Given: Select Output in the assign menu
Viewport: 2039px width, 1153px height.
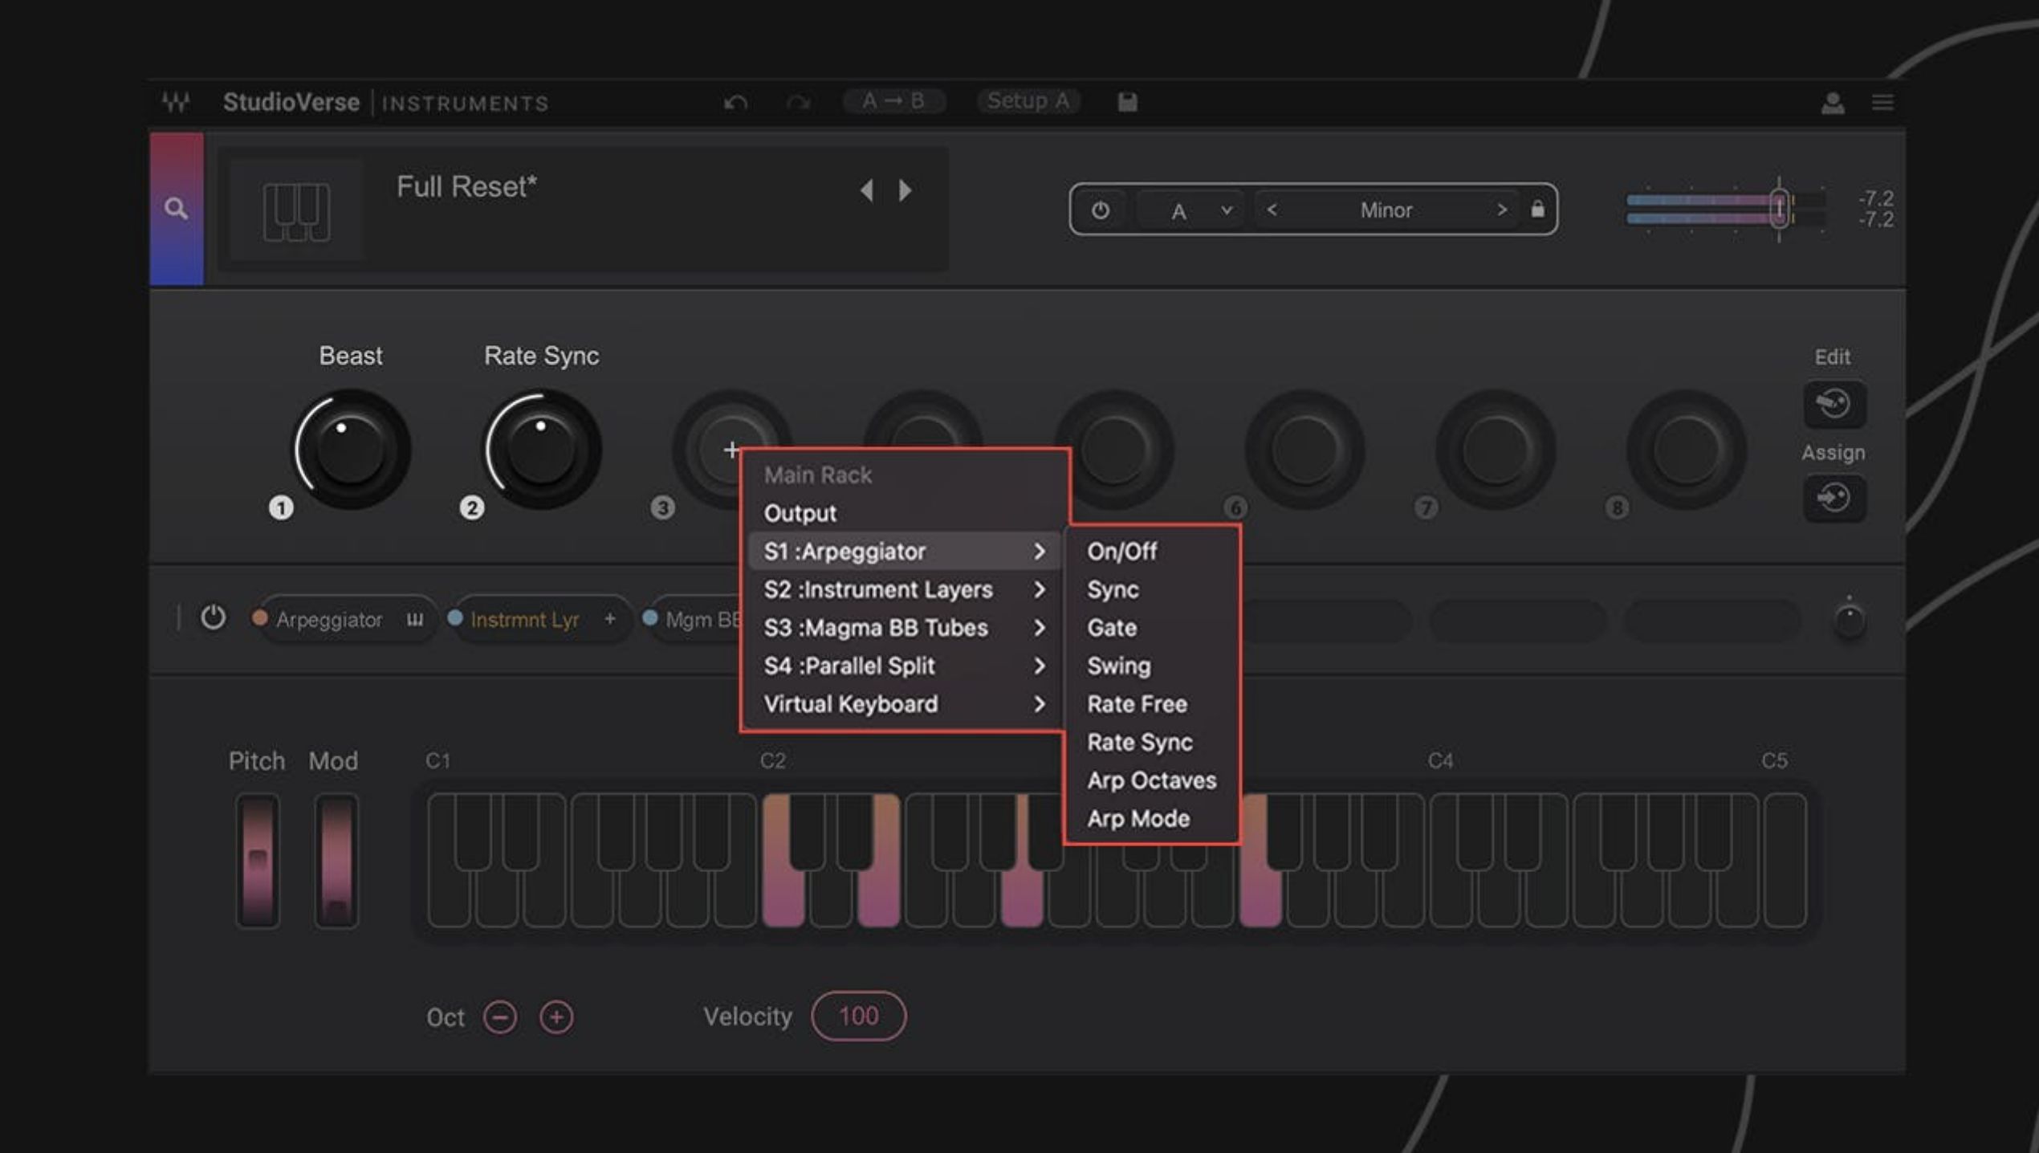Looking at the screenshot, I should click(x=905, y=513).
